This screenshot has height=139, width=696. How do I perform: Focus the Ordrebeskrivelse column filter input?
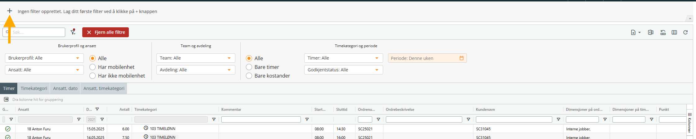pos(424,119)
